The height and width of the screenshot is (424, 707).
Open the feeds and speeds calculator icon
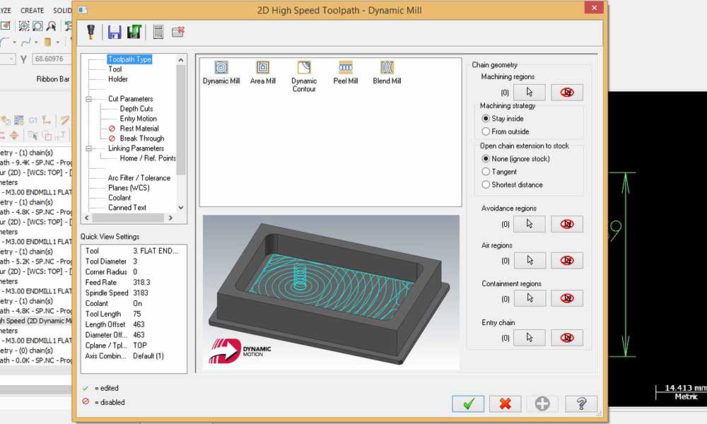[x=158, y=32]
